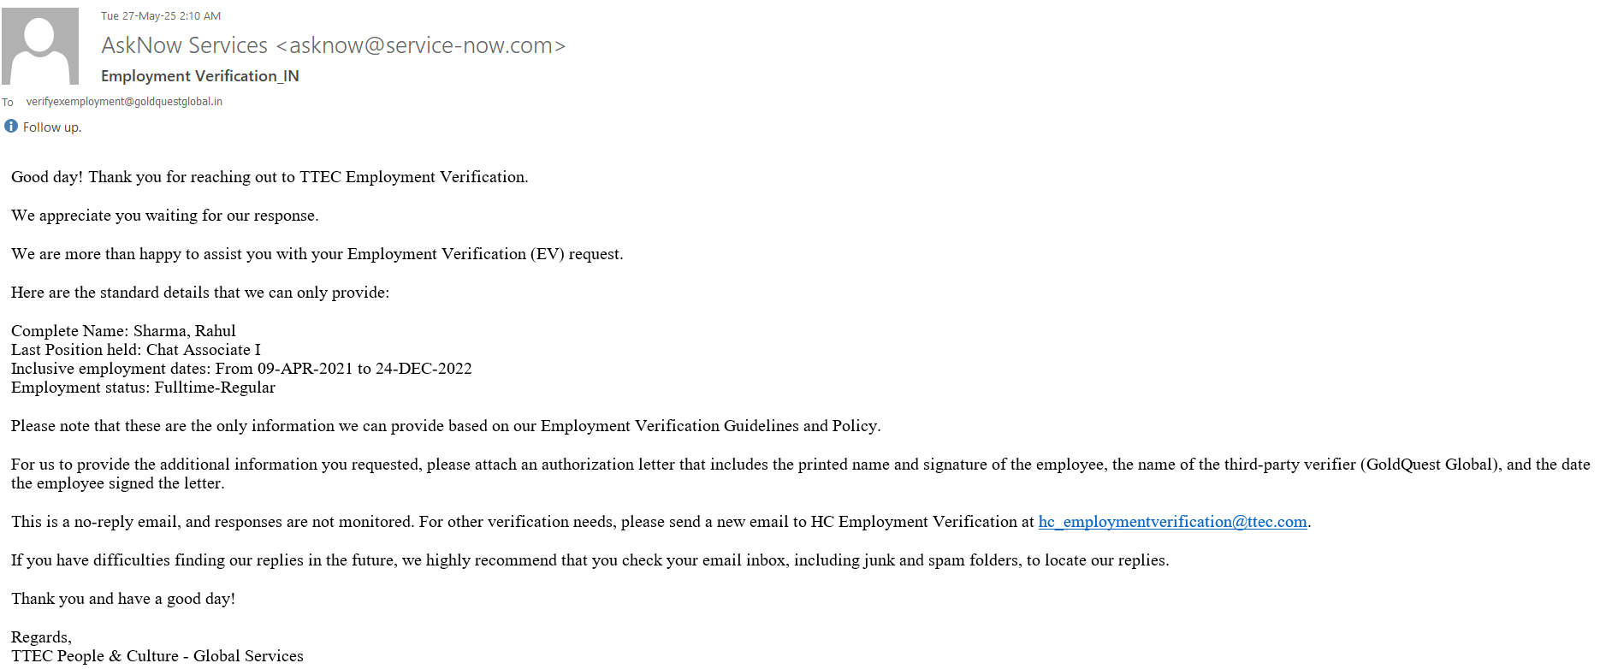Click the Good day greeting sentence

(270, 177)
